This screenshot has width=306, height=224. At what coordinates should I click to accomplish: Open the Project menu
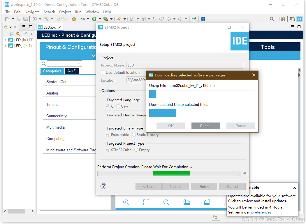(x=65, y=12)
